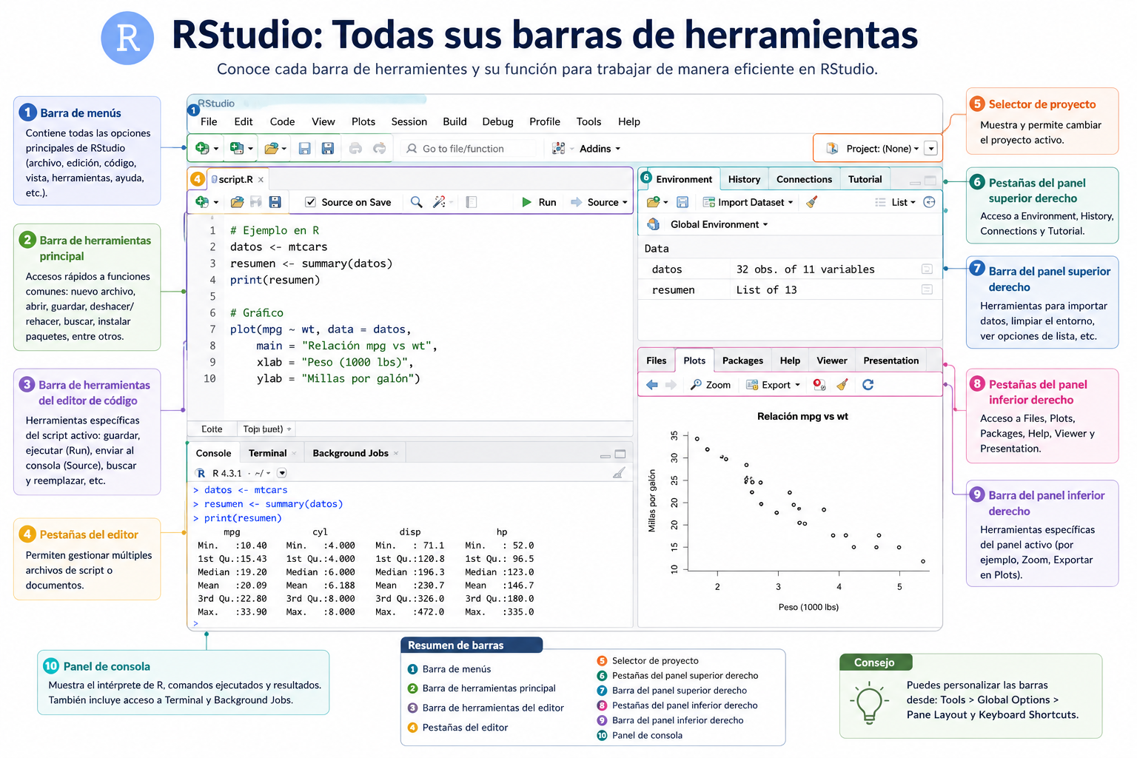The image size is (1137, 758).
Task: Open the Export dropdown in the Plots pane
Action: click(x=774, y=385)
